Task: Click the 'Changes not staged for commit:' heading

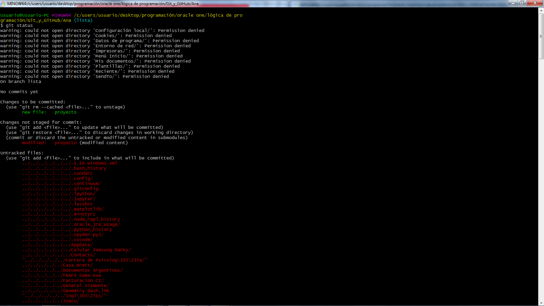Action: [41, 122]
